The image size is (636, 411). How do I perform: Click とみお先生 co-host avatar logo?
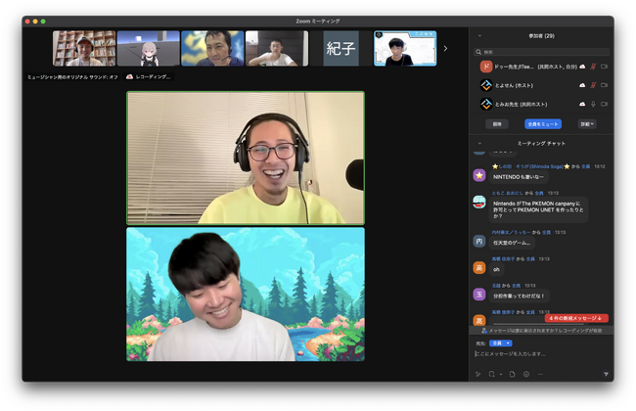[x=486, y=105]
